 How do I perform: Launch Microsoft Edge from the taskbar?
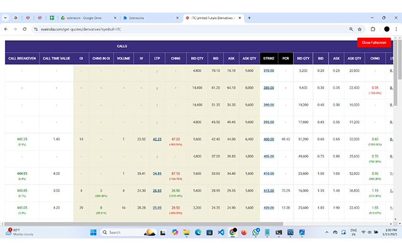(198, 232)
